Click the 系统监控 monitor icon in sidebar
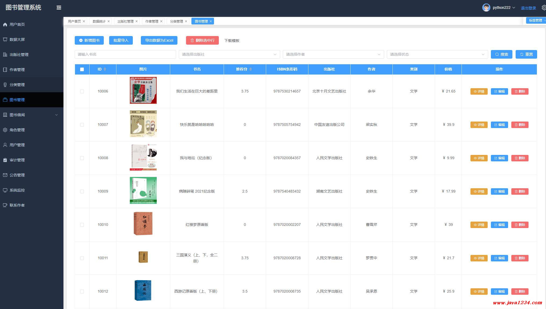Viewport: 546px width, 309px height. point(5,190)
